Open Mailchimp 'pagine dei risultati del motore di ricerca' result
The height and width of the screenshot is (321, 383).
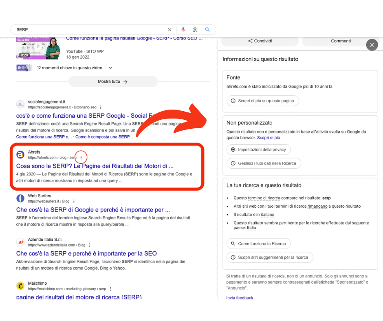point(79,297)
